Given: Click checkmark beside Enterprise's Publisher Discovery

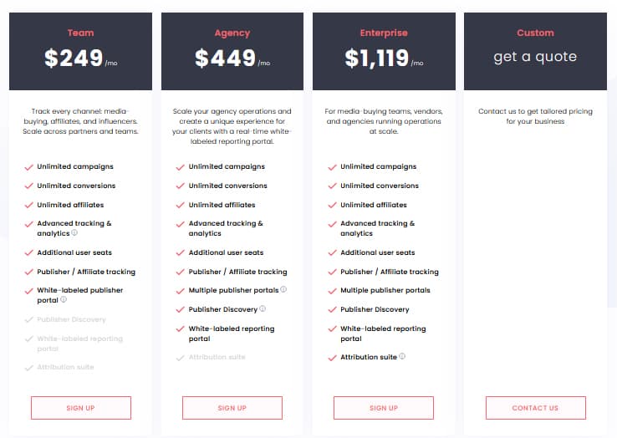Looking at the screenshot, I should [332, 310].
